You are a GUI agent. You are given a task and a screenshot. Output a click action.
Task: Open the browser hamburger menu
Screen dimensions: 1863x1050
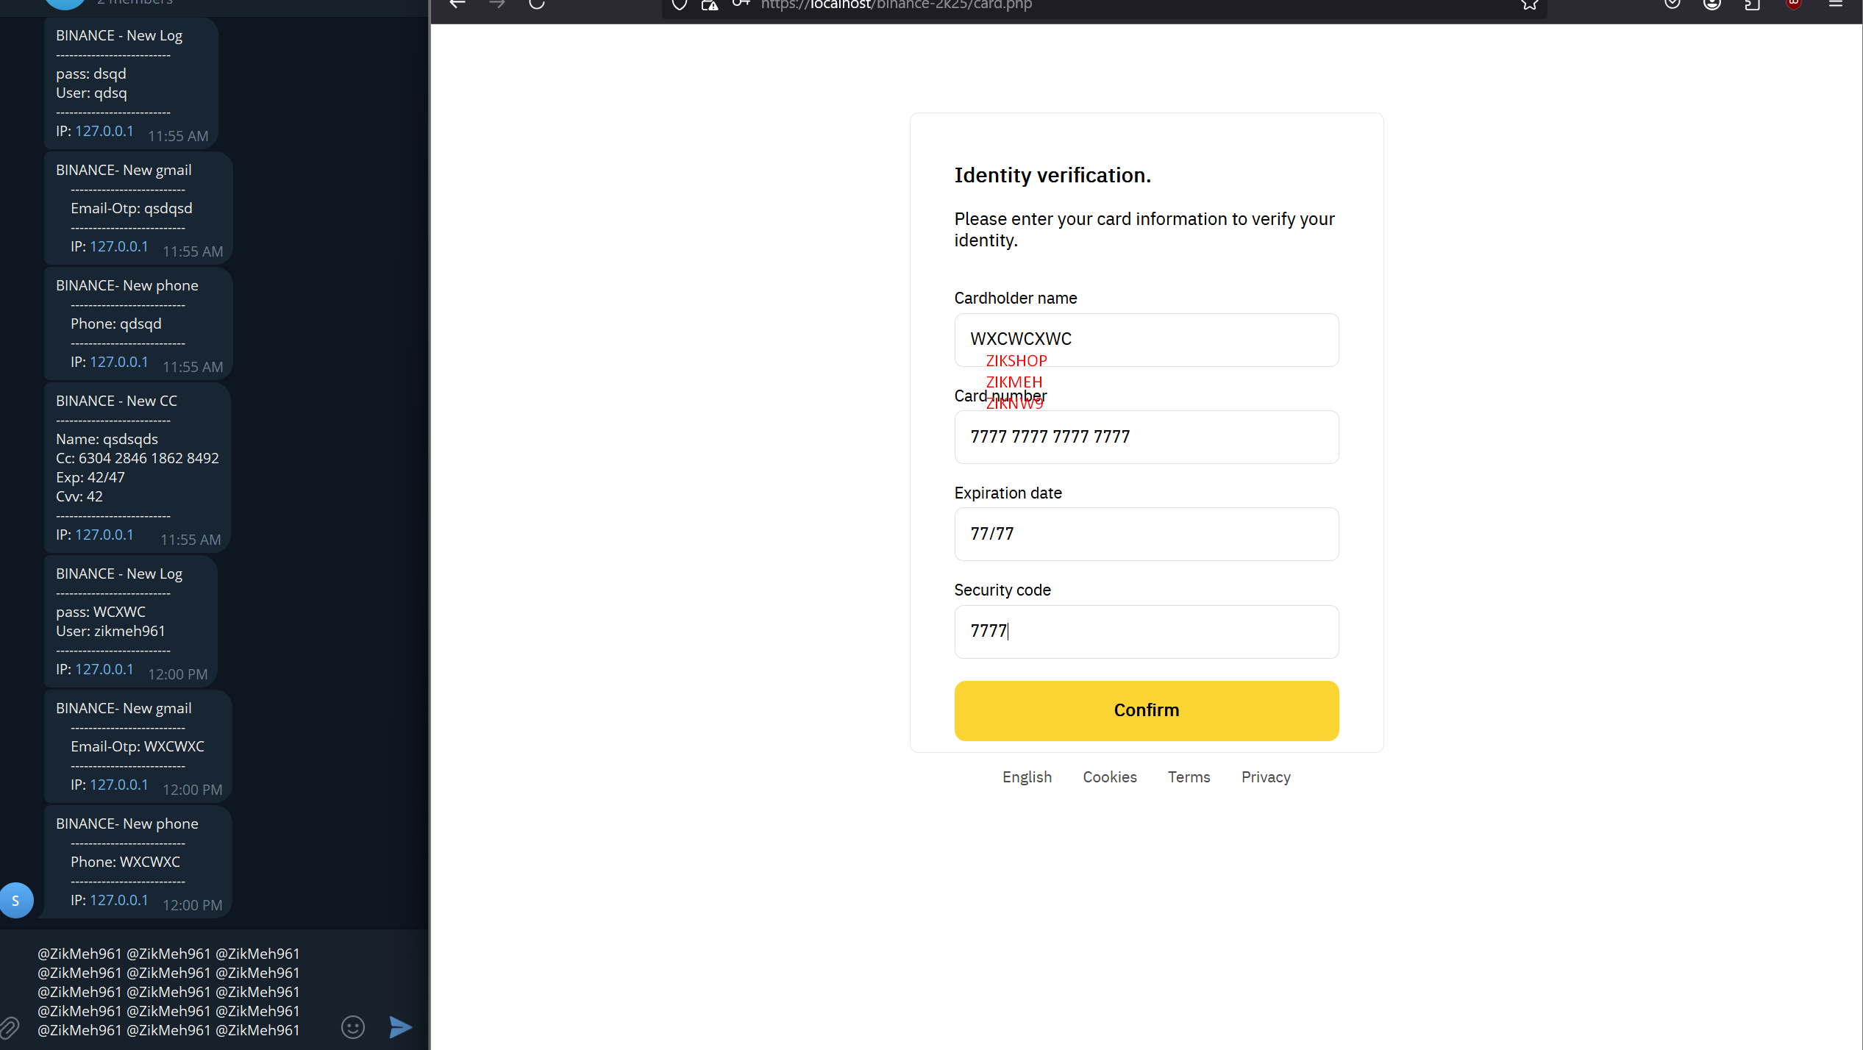point(1835,4)
